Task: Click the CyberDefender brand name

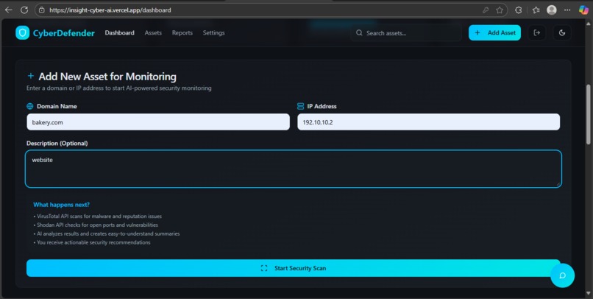Action: point(64,33)
